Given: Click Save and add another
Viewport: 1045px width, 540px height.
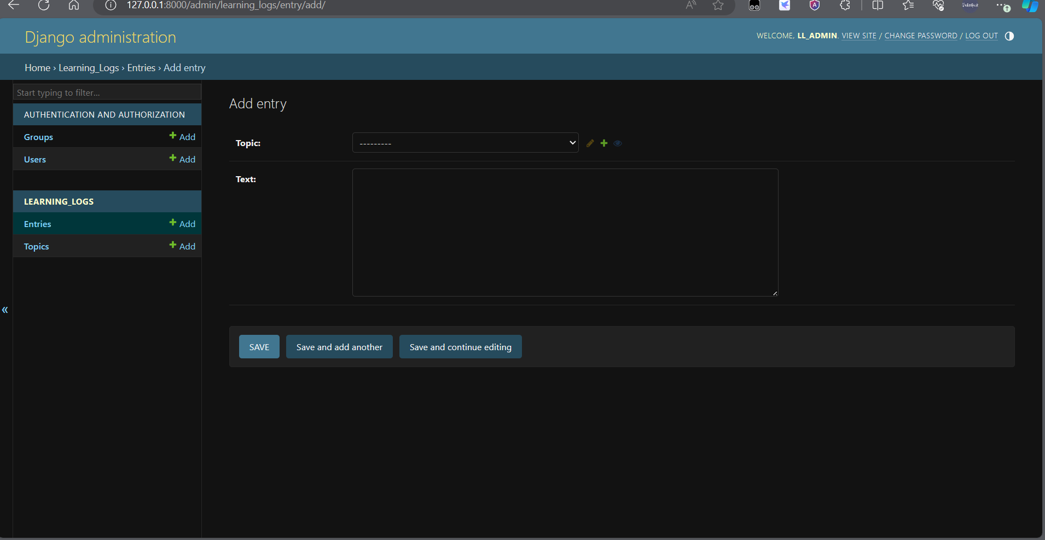Looking at the screenshot, I should click(x=339, y=347).
